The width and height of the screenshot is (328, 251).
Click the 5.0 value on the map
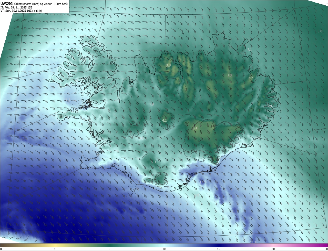(320, 31)
